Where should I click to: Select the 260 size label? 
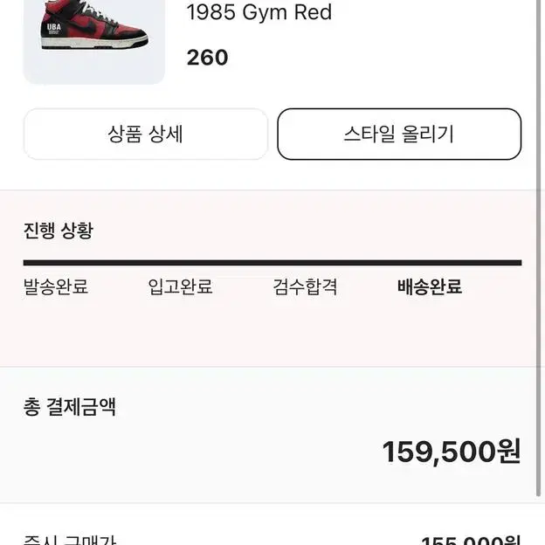point(208,58)
